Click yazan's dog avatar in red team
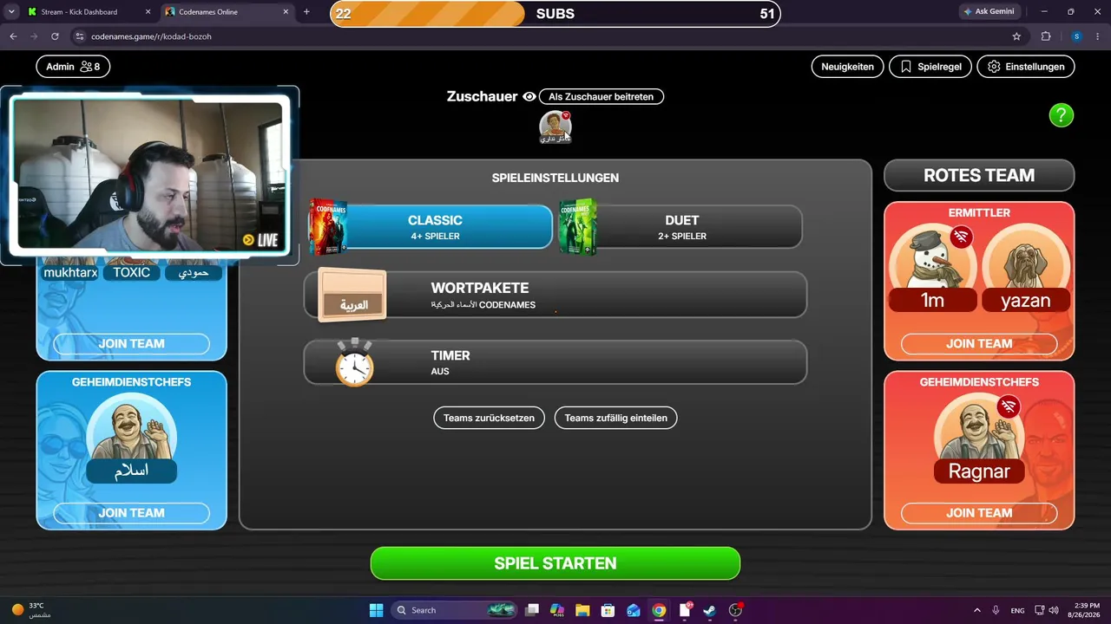 tap(1026, 258)
